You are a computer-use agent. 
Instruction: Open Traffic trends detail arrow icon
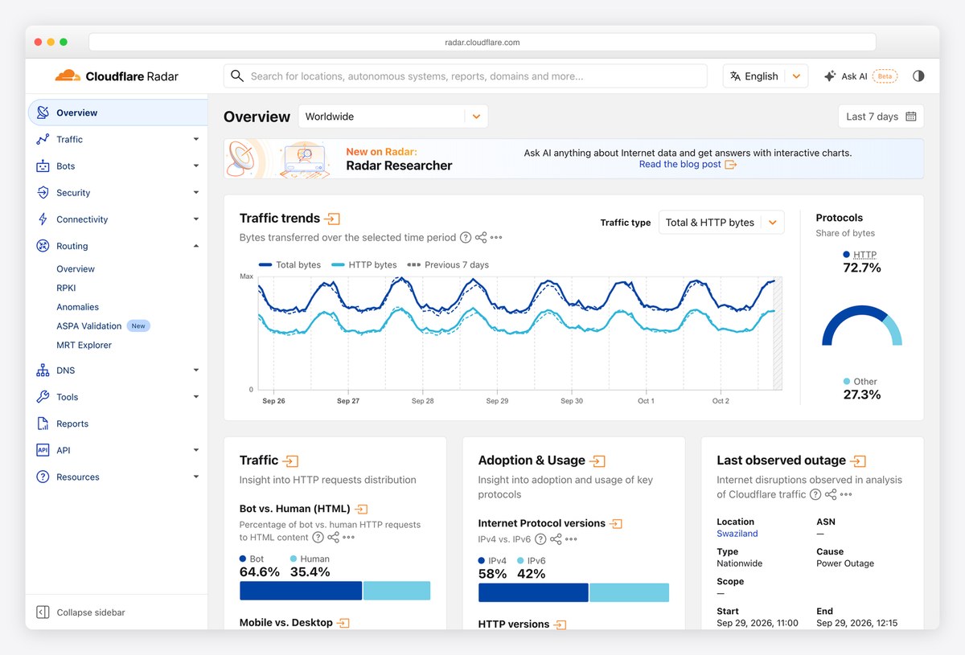(x=332, y=219)
